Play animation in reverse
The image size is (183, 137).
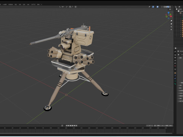click(x=71, y=126)
